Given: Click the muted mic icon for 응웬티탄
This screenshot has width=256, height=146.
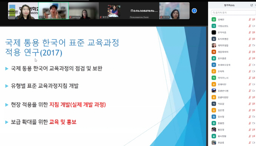Looking at the screenshot, I should (250, 84).
